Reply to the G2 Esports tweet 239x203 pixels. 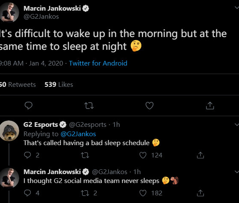click(x=28, y=155)
